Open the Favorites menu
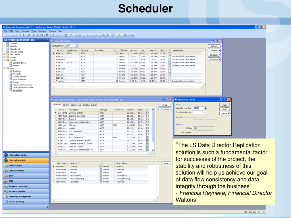The width and height of the screenshot is (291, 218). (25, 31)
